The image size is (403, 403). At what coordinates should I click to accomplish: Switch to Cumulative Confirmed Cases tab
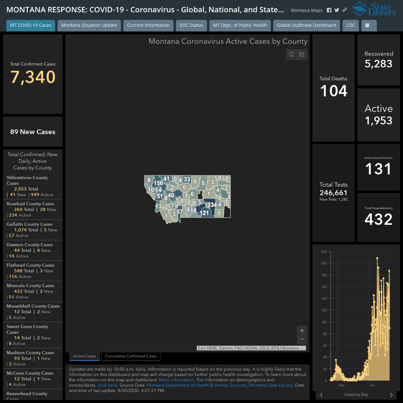(131, 356)
